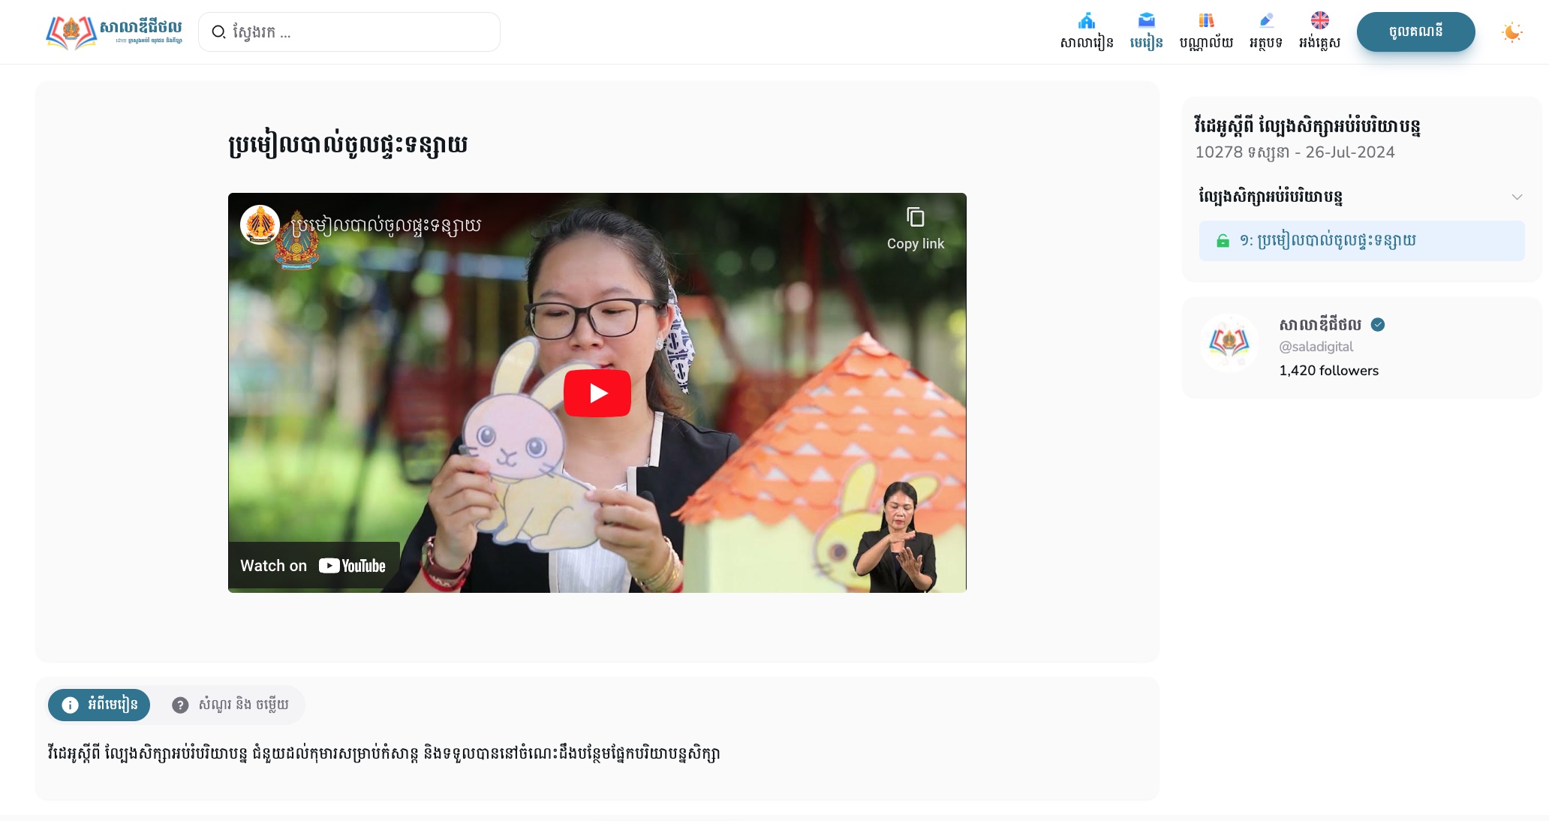Click the login (ចូលគណនី) button
Viewport: 1549px width, 821px height.
1415,32
